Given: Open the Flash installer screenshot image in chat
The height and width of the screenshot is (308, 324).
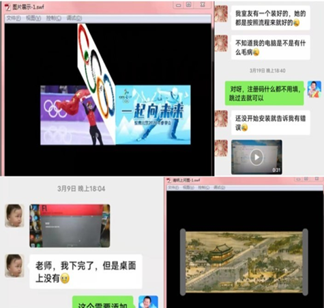Looking at the screenshot, I should pos(70,226).
